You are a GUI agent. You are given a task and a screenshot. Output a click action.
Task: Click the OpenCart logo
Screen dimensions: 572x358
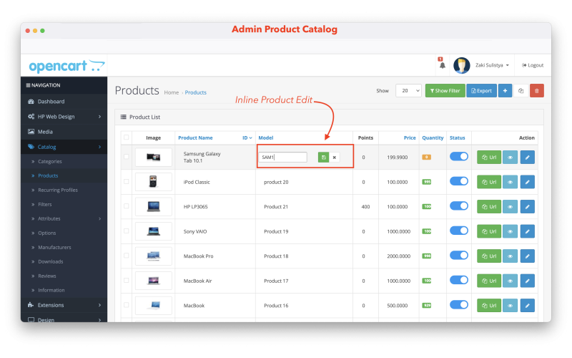66,66
